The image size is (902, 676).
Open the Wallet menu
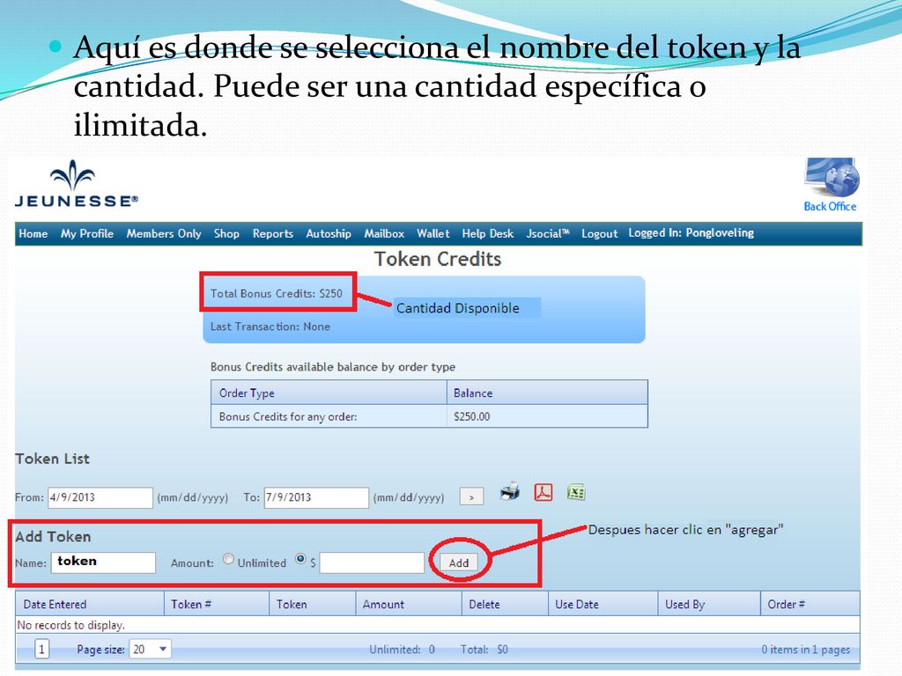tap(433, 234)
